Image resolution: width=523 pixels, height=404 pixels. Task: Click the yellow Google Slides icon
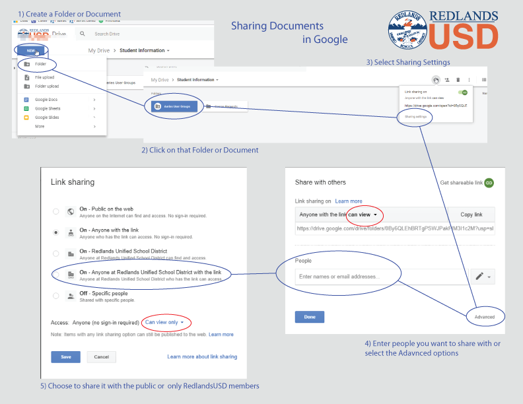(x=26, y=118)
